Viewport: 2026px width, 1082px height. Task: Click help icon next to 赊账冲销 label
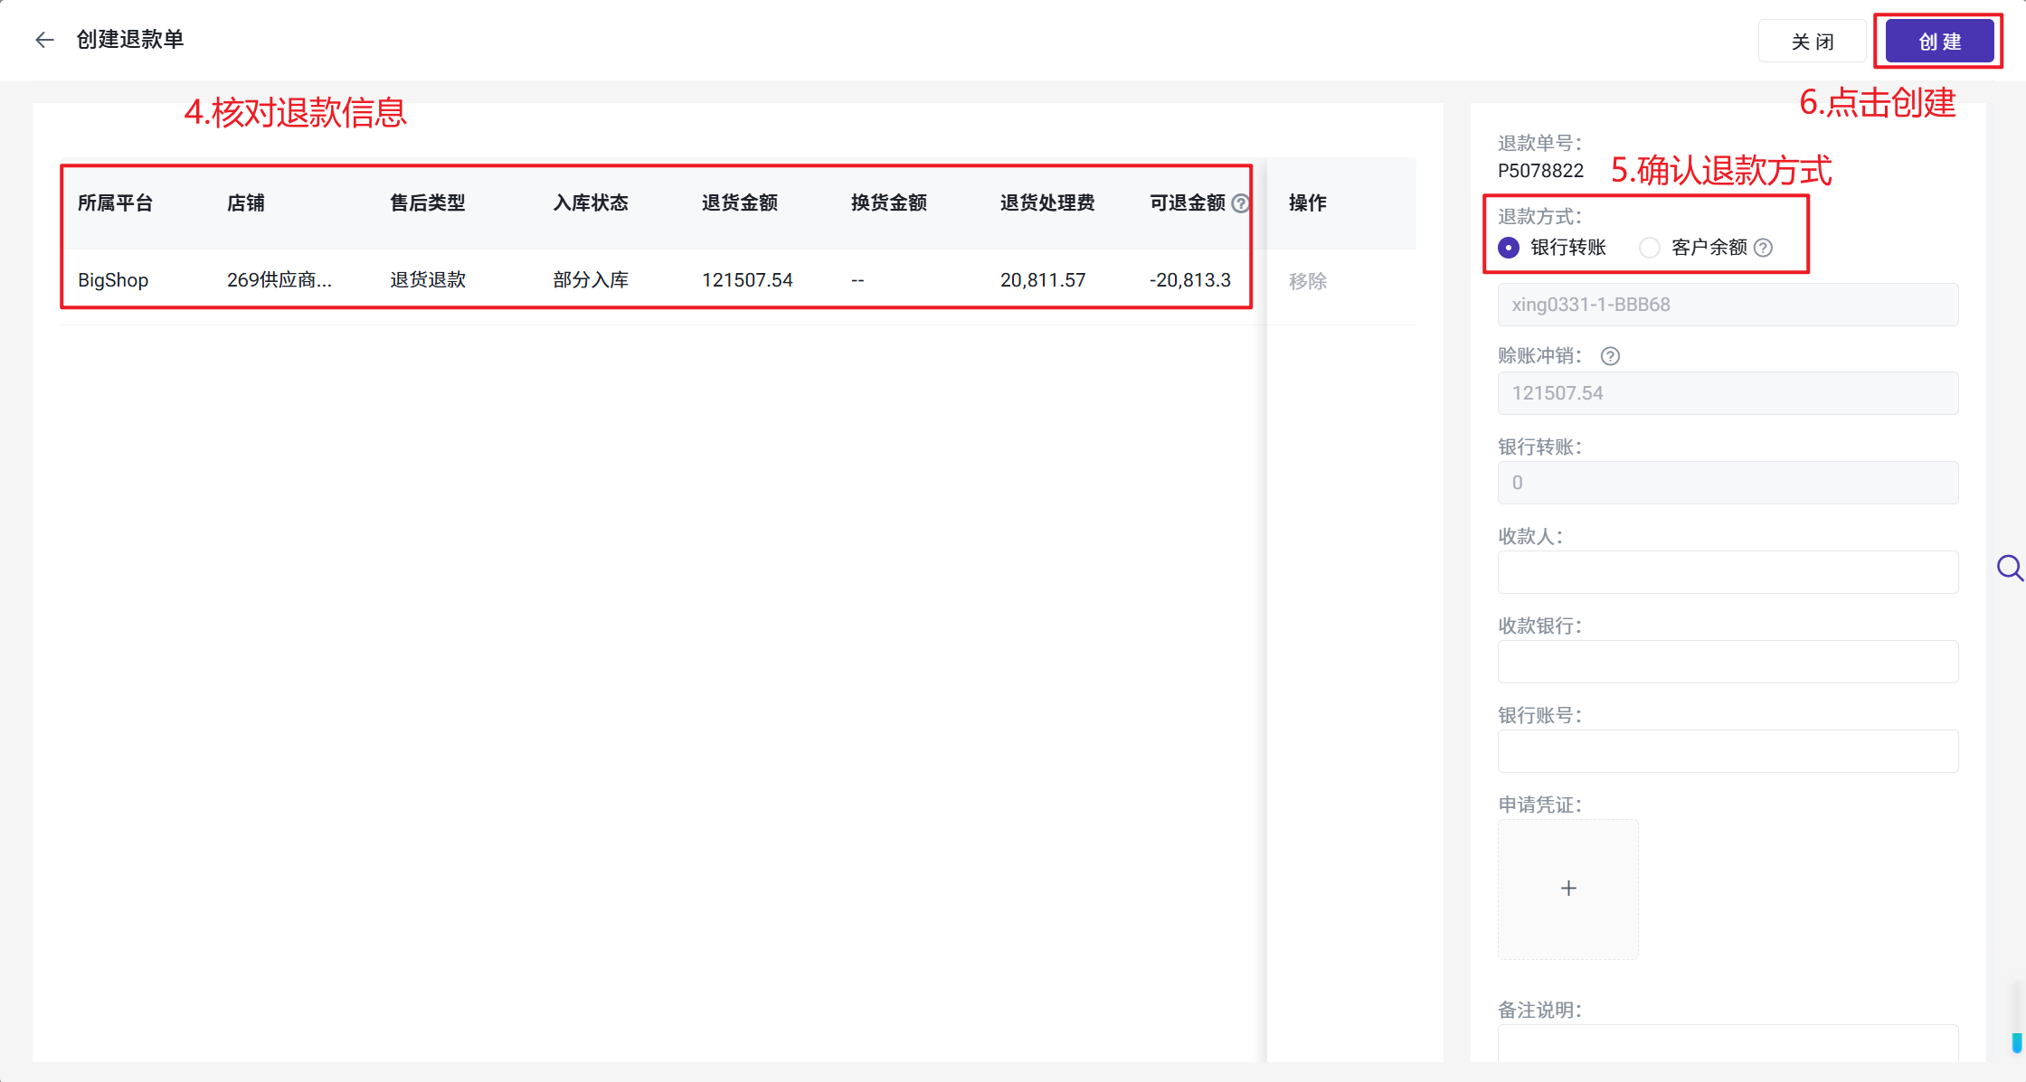pos(1610,356)
